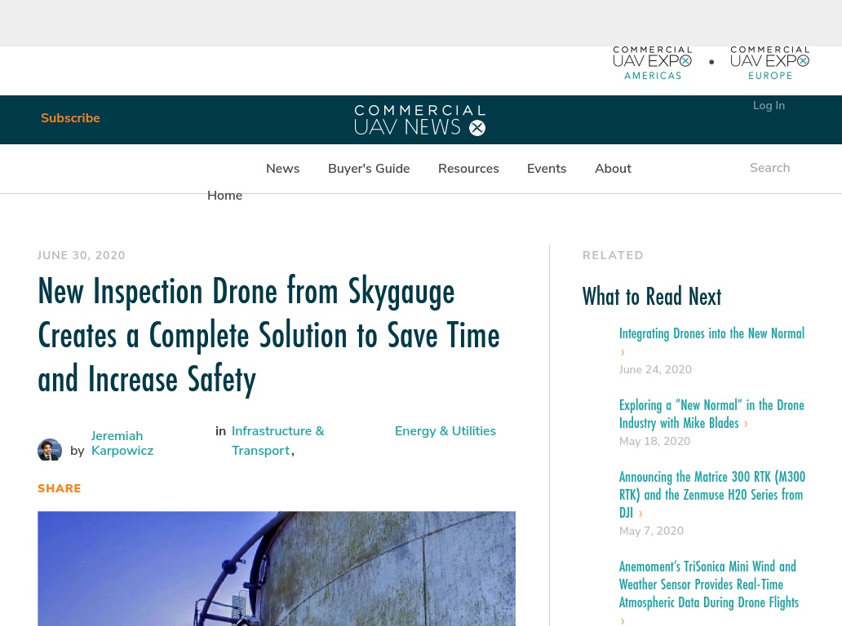The height and width of the screenshot is (626, 842).
Task: Click the Commercial UAV News header logo
Action: click(420, 120)
